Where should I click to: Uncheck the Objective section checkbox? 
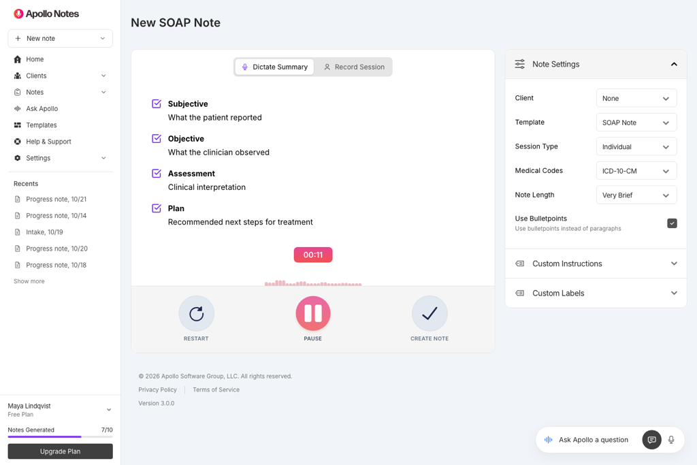[x=157, y=138]
